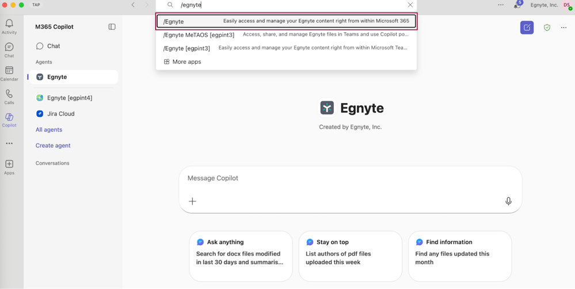Choose the Find information prompt card
This screenshot has width=575, height=289.
click(460, 256)
